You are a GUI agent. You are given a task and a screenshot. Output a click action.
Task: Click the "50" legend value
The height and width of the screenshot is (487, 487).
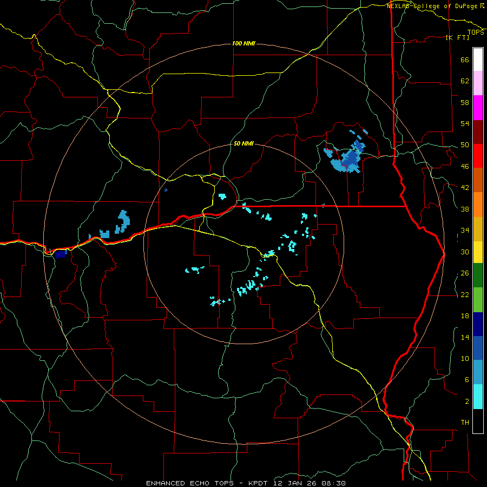point(465,145)
